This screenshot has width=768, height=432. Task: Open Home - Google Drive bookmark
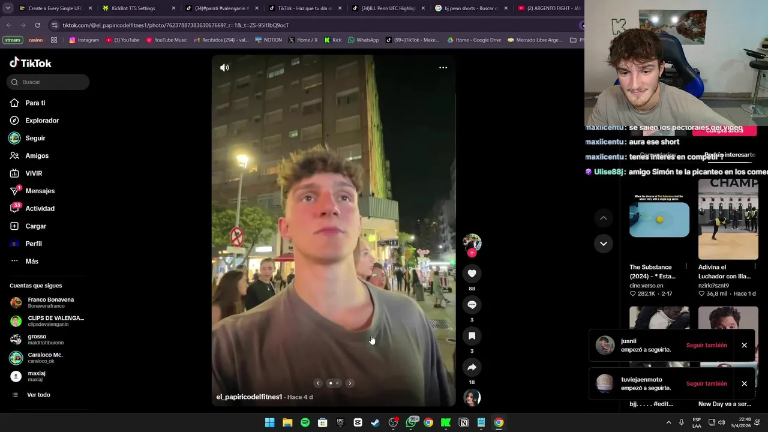[474, 40]
